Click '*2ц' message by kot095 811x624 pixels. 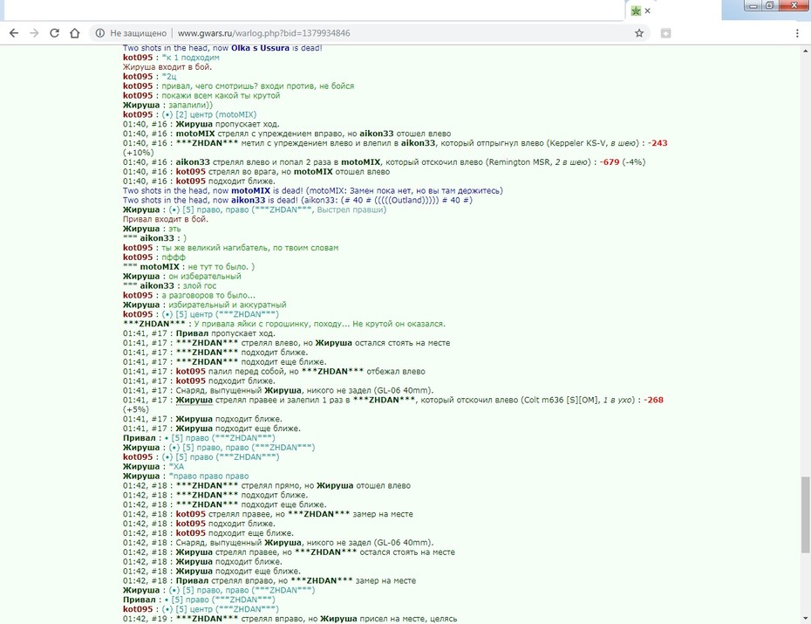pyautogui.click(x=169, y=77)
